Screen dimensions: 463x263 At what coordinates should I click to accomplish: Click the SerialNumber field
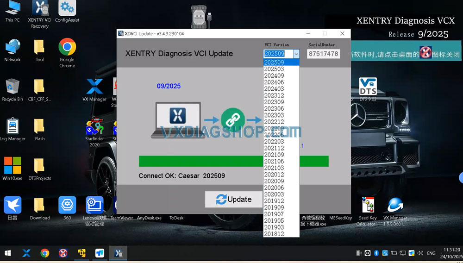pos(323,54)
